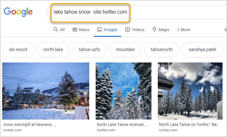
Task: Open North Lake Tahoe on Twitter link
Action: (189, 124)
